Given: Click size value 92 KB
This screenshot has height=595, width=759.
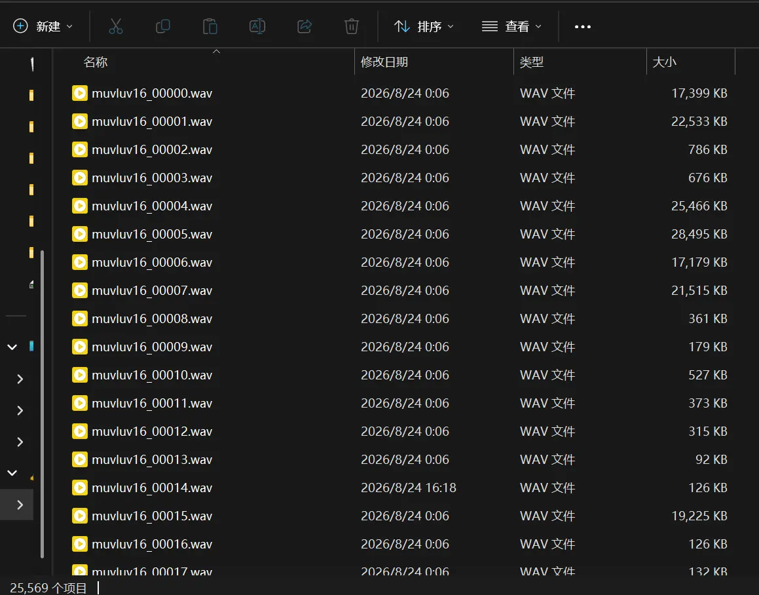Looking at the screenshot, I should (711, 459).
